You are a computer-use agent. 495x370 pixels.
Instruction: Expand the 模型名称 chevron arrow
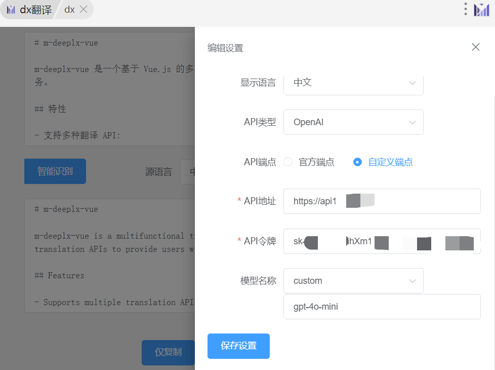(x=412, y=281)
